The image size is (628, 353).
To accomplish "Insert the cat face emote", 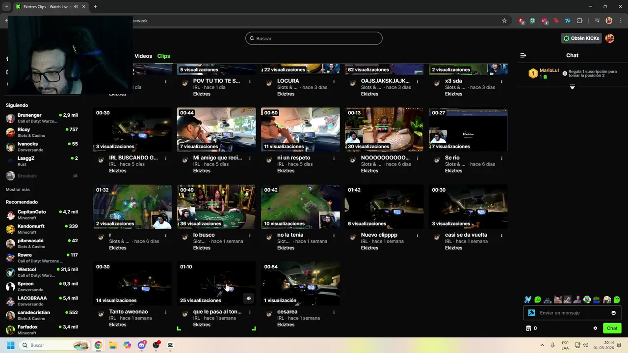I will 557,300.
